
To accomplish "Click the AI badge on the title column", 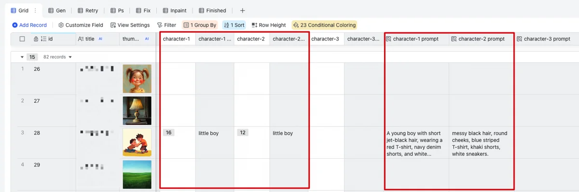I will (100, 39).
